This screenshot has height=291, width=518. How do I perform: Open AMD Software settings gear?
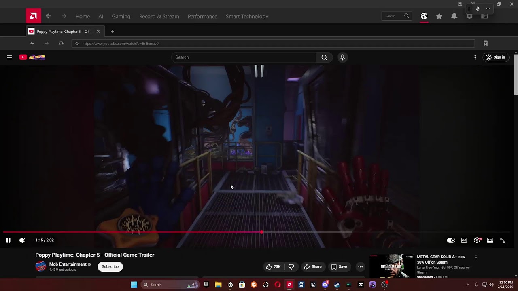469,16
